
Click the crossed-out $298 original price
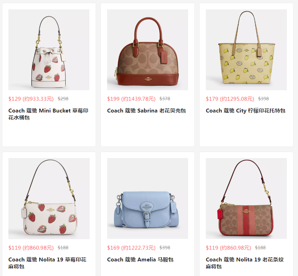[63, 99]
